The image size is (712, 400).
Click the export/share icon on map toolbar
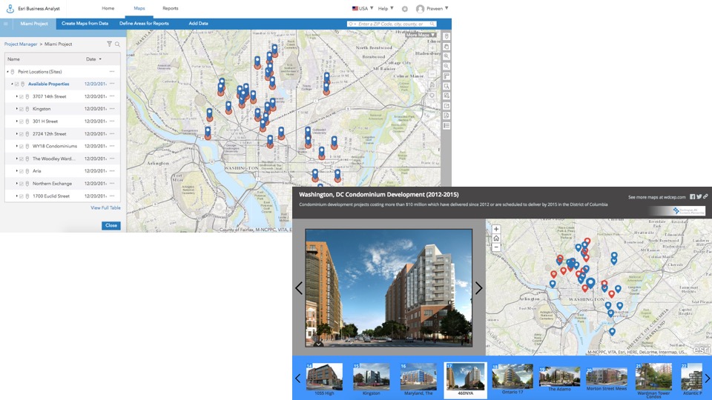coord(446,106)
